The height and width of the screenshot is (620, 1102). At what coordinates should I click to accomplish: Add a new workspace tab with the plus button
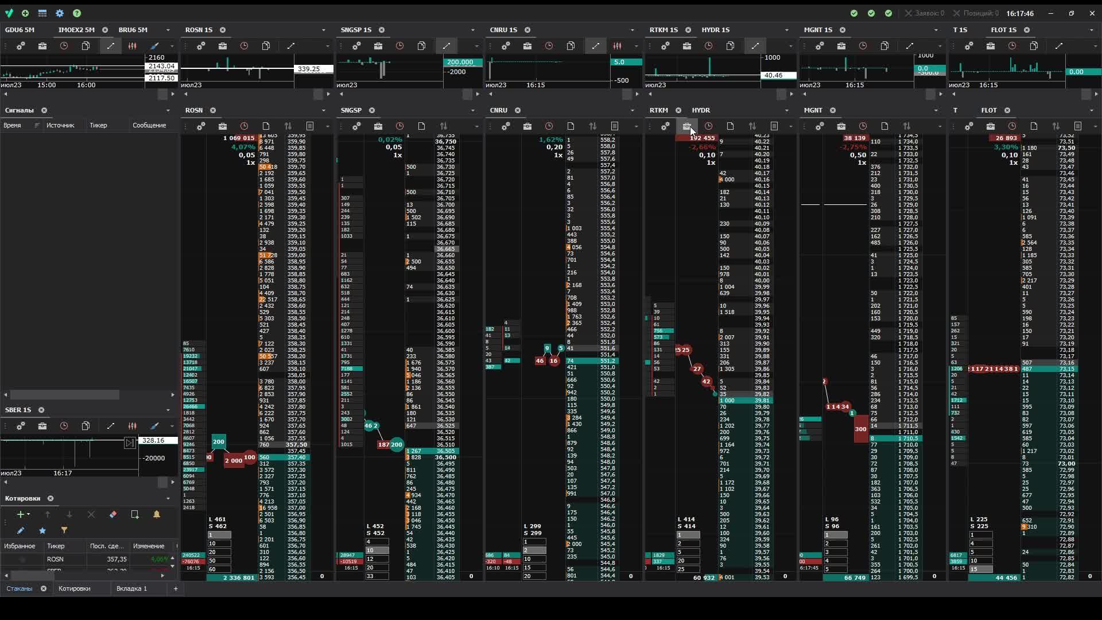(176, 588)
